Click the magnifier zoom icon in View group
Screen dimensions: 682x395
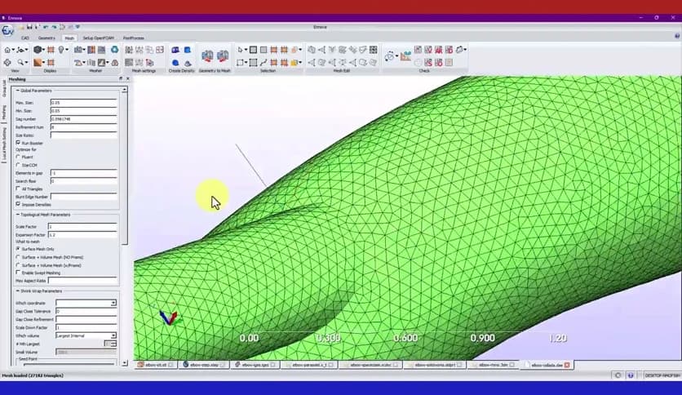[20, 63]
